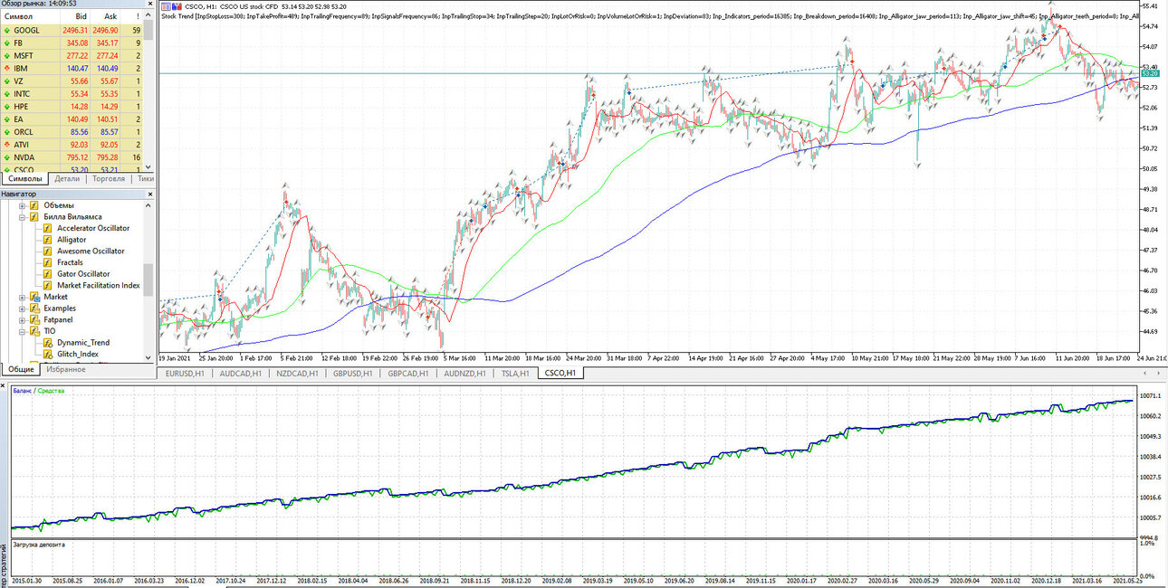Click the current price label 53.20 on chart

click(1150, 73)
